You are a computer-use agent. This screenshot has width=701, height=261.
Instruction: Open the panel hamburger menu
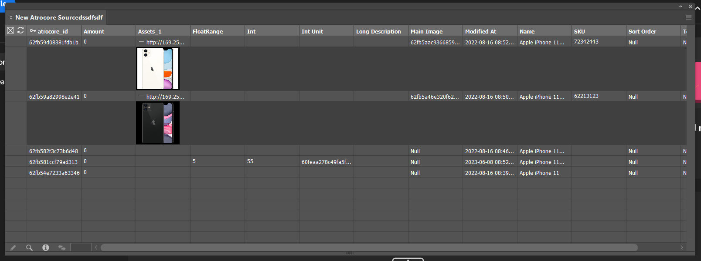pos(689,17)
